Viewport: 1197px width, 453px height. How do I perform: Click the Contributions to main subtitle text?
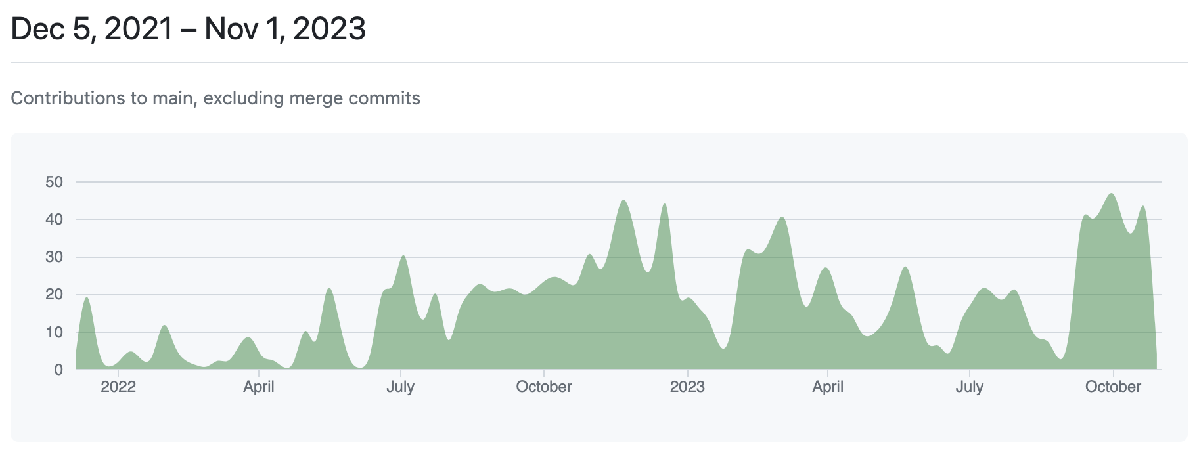[x=215, y=98]
